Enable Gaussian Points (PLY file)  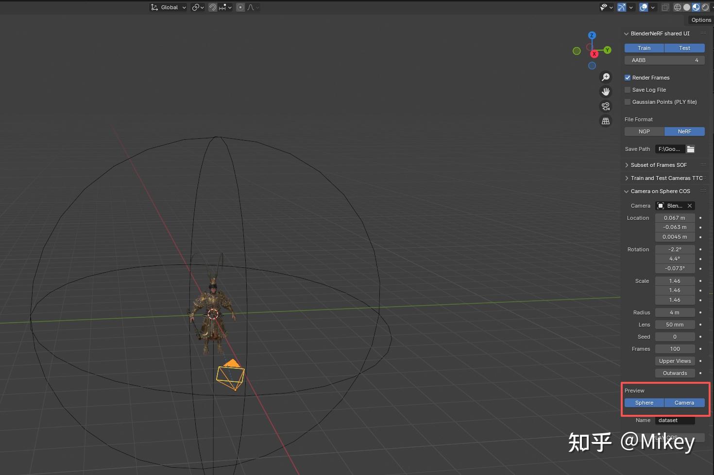[628, 102]
